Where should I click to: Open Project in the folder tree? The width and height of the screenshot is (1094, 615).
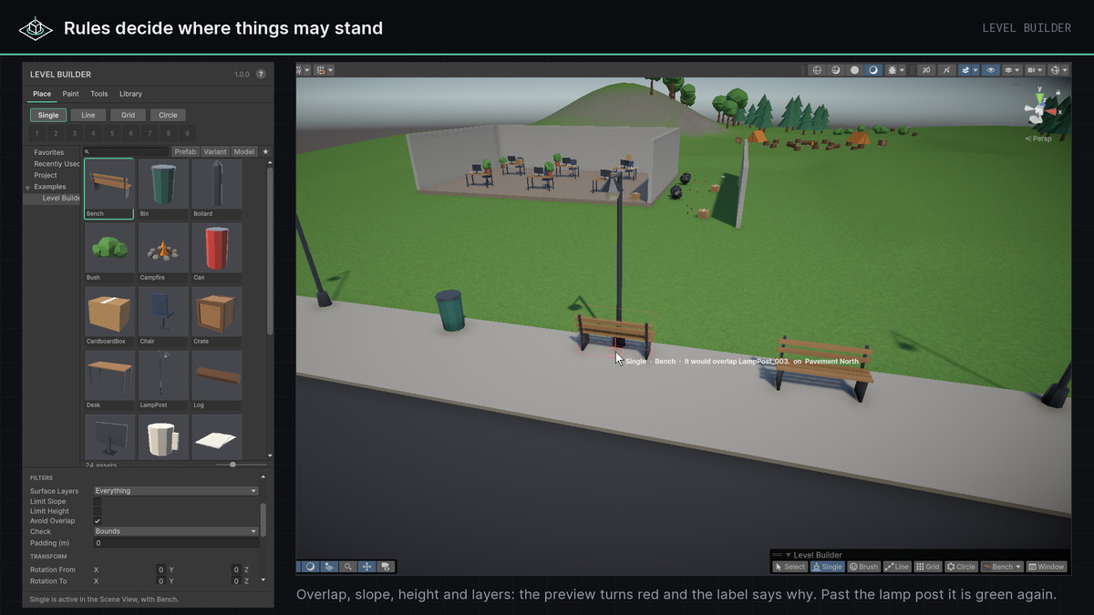click(x=46, y=175)
